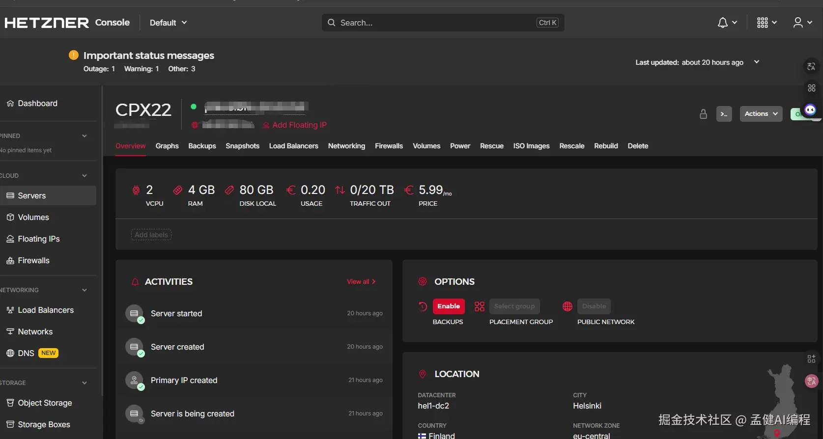Click the Disable public network button
823x439 pixels.
(594, 306)
